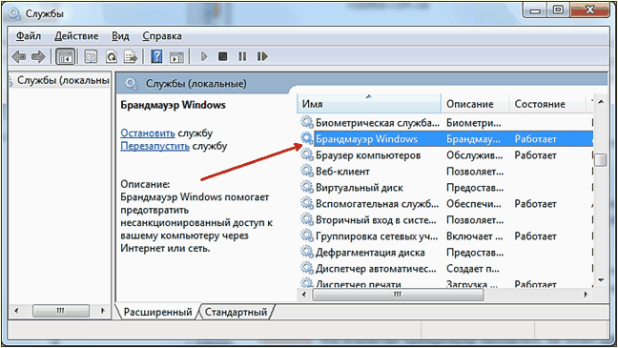Click the services list horizontal scrollbar thumb

[x=398, y=295]
